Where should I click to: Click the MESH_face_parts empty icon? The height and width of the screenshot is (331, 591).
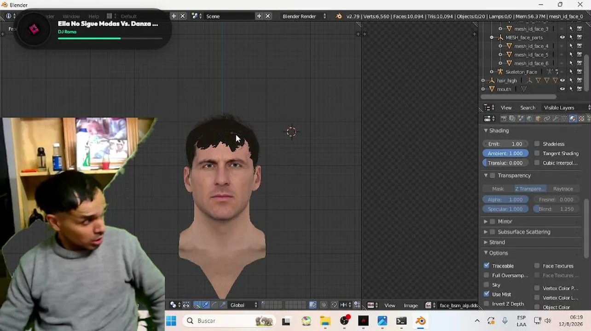[500, 37]
